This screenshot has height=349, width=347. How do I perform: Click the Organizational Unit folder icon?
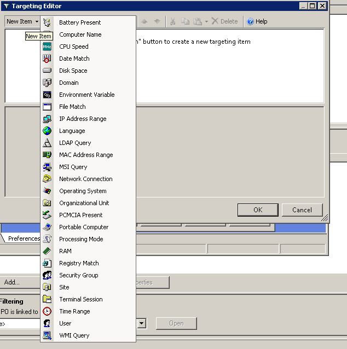(x=47, y=203)
